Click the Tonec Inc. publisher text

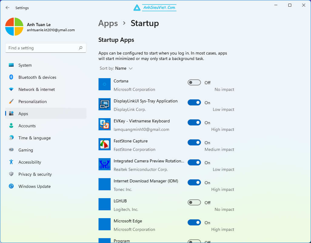(x=123, y=189)
